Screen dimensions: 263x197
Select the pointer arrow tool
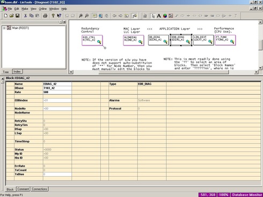click(x=153, y=16)
